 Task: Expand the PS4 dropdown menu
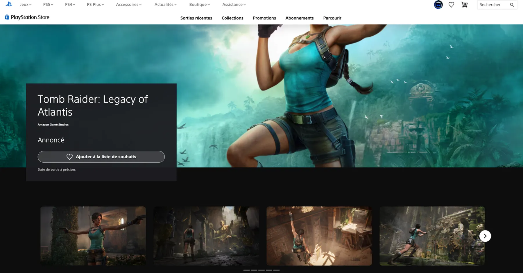[x=70, y=4]
